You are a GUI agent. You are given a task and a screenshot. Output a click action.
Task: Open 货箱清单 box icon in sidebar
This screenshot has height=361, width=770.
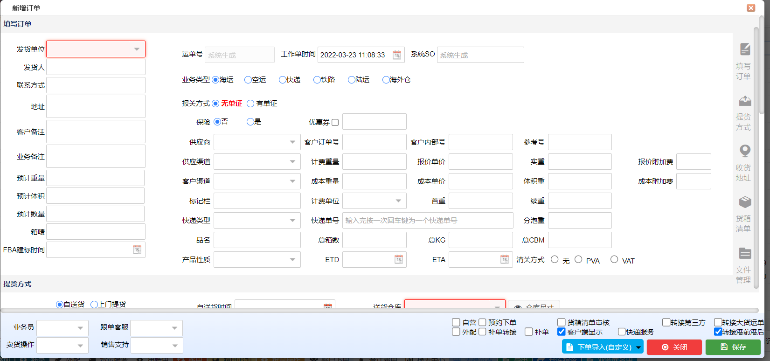coord(745,202)
